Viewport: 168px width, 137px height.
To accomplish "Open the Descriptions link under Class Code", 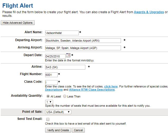I will pyautogui.click(x=54, y=90).
